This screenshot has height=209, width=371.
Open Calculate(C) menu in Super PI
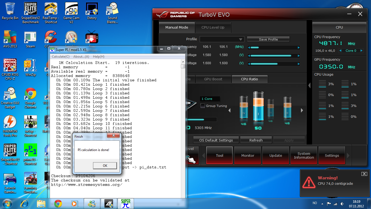(61, 57)
